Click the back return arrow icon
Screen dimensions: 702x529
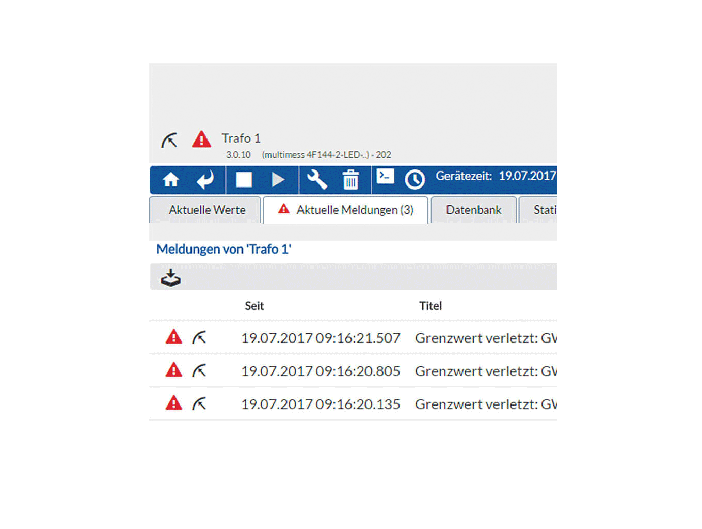point(205,180)
